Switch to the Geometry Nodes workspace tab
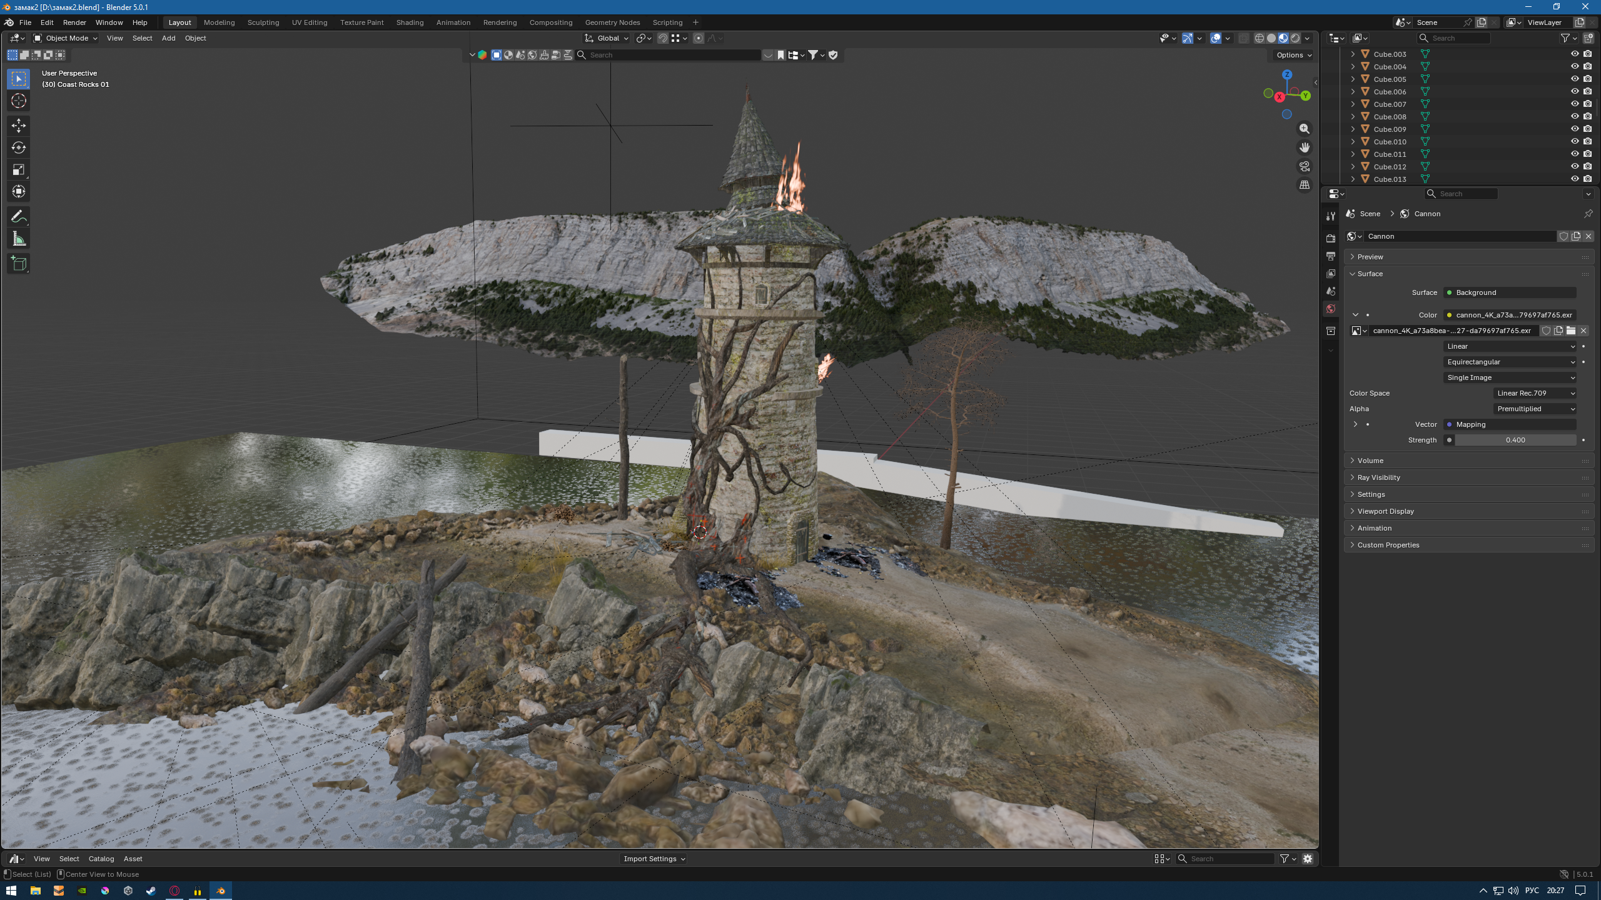This screenshot has height=900, width=1601. click(612, 22)
